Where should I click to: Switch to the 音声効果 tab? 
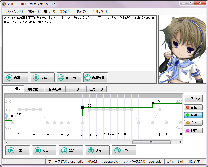(x=55, y=89)
